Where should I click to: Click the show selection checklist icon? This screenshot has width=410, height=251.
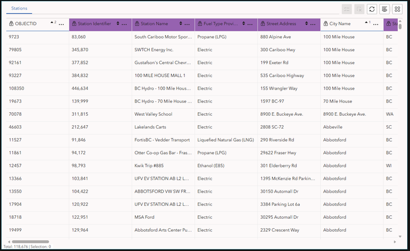(346, 9)
